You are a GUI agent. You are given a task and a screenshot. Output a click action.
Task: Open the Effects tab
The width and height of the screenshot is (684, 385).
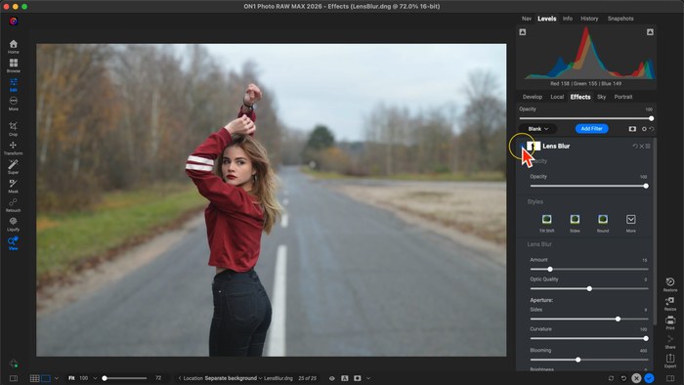pos(580,97)
